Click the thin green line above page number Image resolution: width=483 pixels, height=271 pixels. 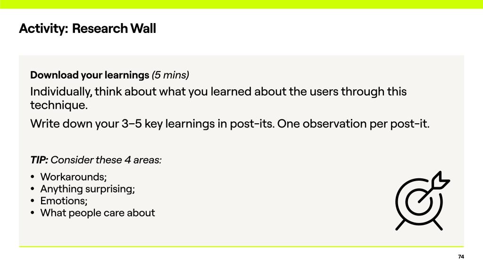pos(241,247)
